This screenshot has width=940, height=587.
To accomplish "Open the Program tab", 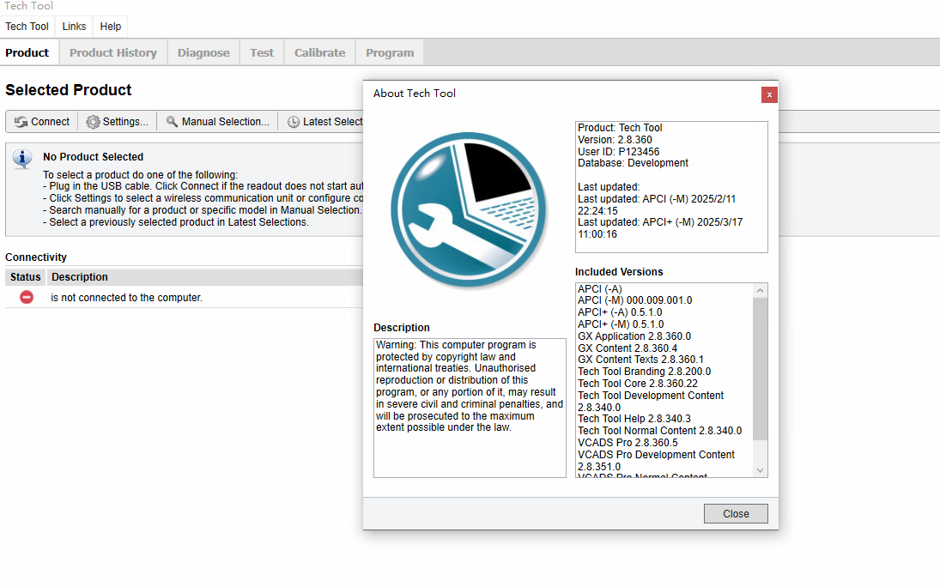I will (x=389, y=52).
